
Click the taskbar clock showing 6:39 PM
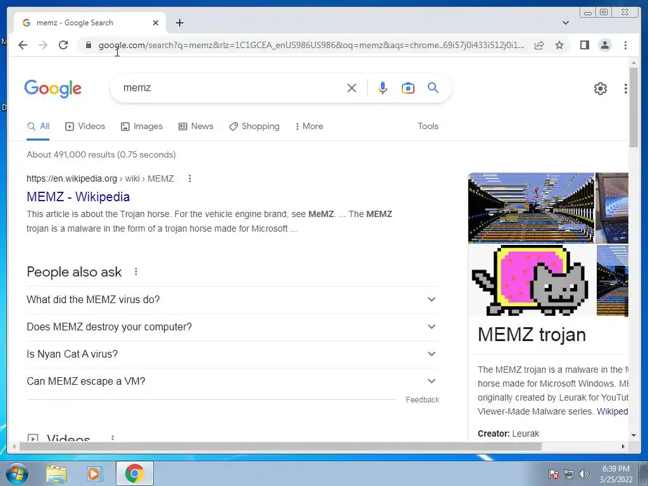click(x=616, y=474)
